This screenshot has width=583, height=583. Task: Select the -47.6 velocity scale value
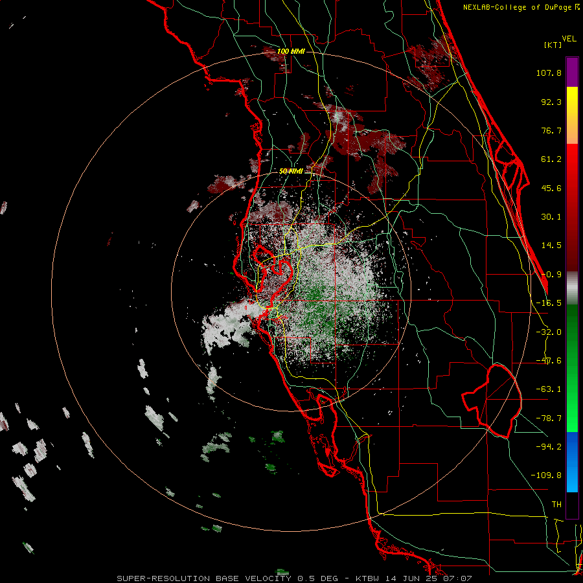pyautogui.click(x=549, y=361)
